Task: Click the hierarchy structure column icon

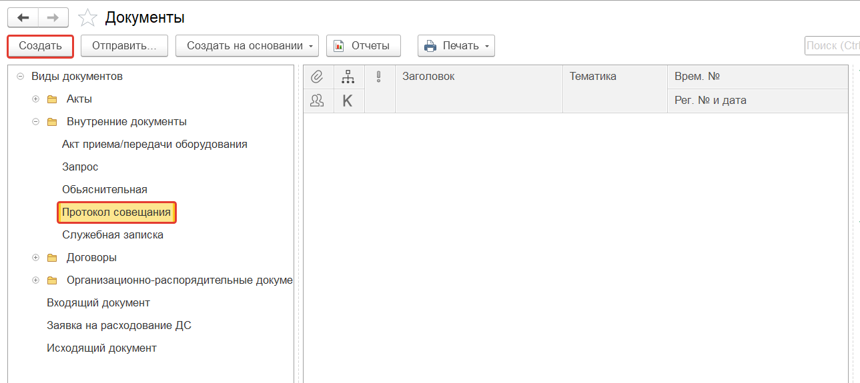Action: click(348, 77)
